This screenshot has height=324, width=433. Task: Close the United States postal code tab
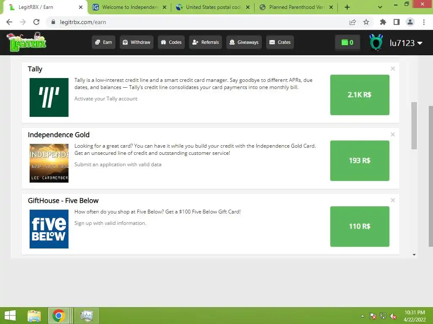click(248, 7)
